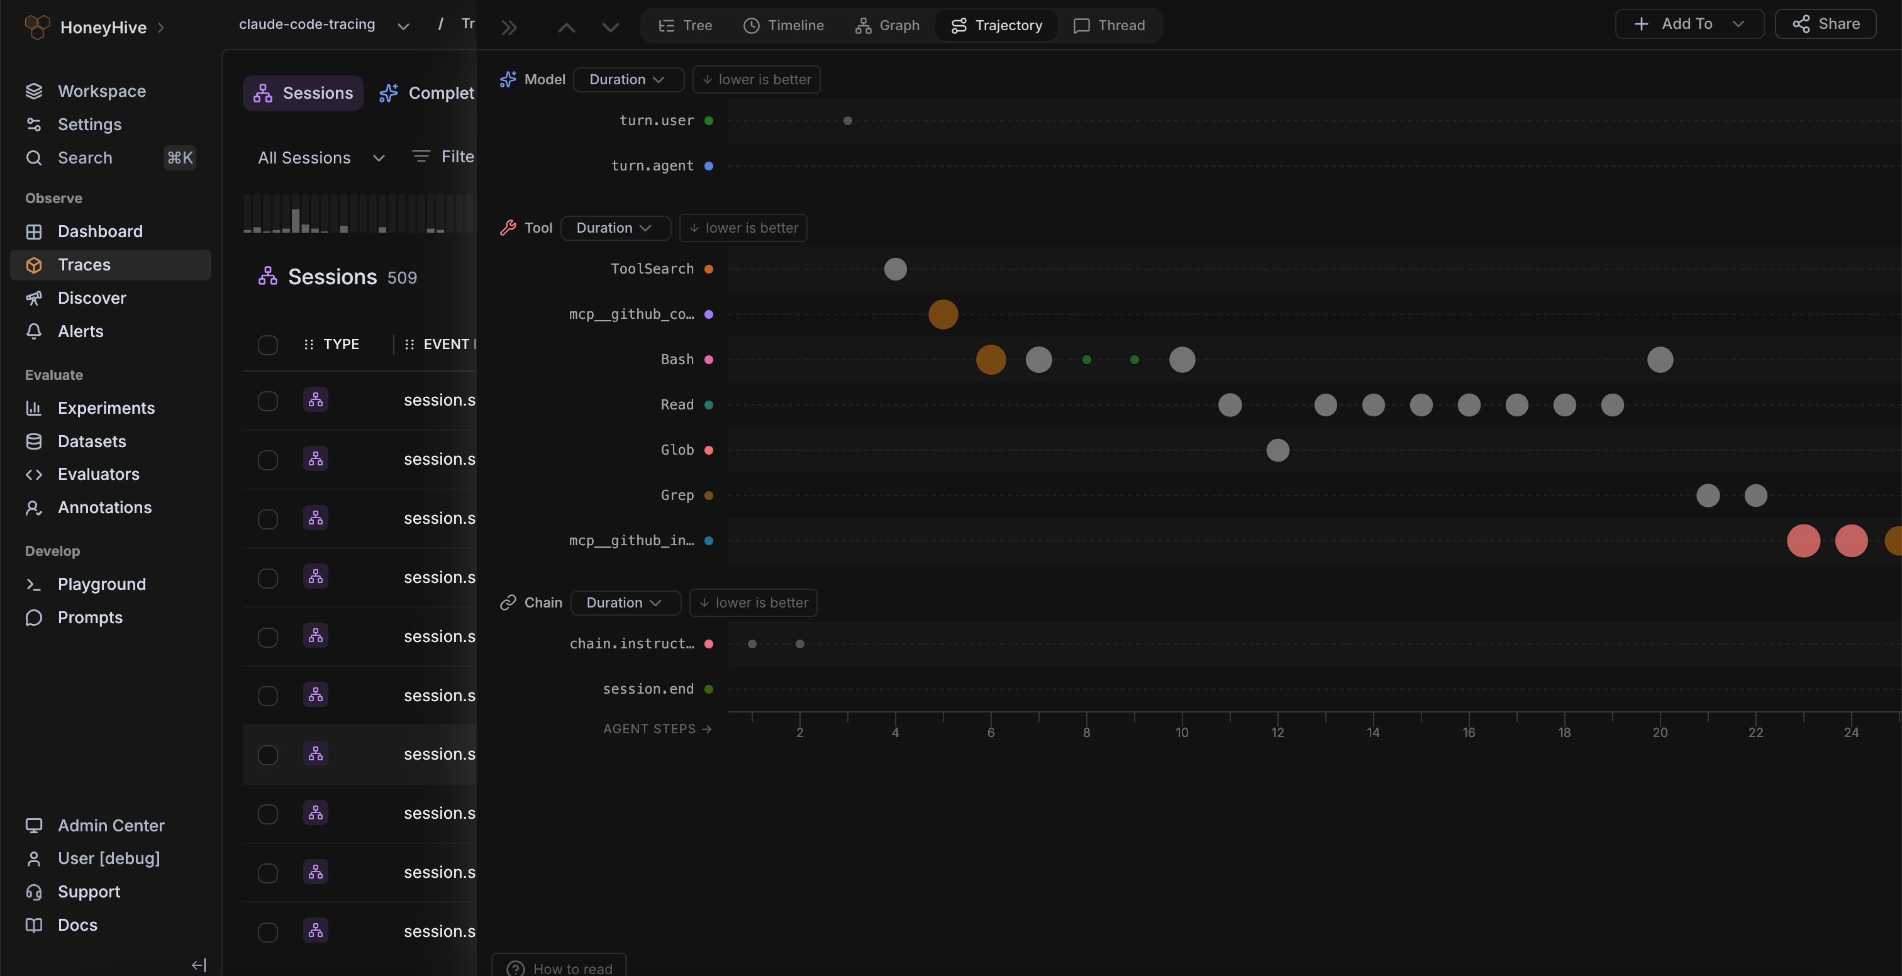Screen dimensions: 1902x976
Task: Click the Experiments bar chart icon
Action: point(34,408)
